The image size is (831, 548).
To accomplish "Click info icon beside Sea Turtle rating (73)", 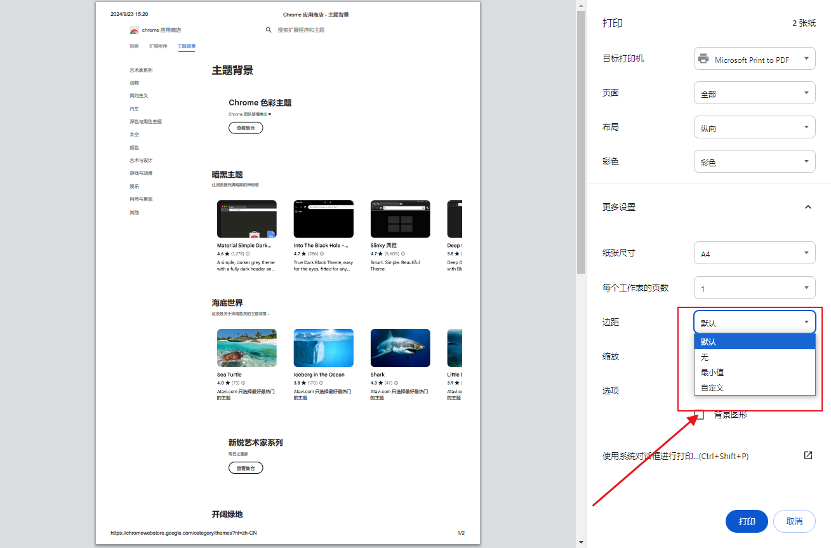I will pyautogui.click(x=244, y=383).
